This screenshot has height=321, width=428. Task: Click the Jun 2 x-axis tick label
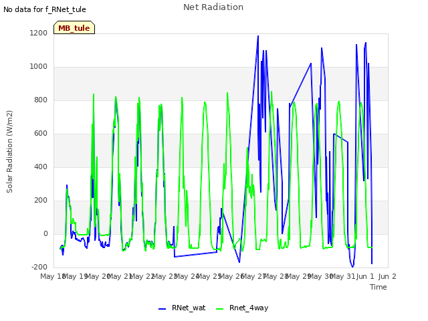387,276
